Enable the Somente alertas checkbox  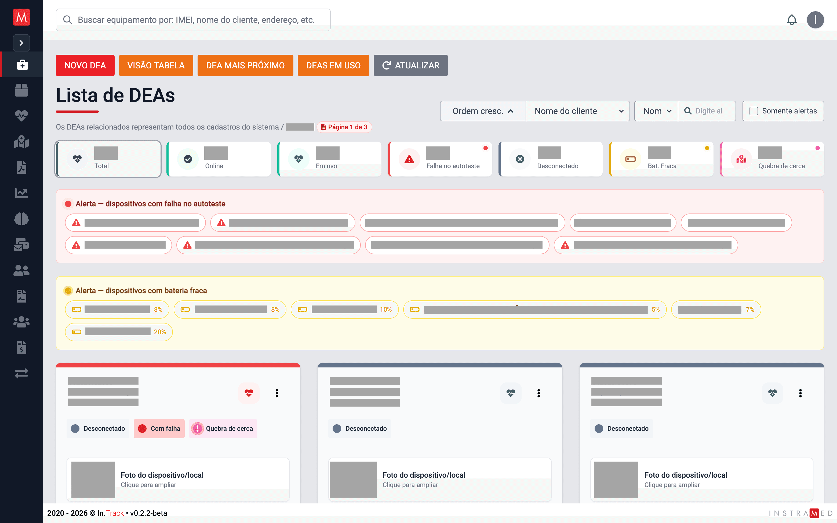pyautogui.click(x=753, y=111)
